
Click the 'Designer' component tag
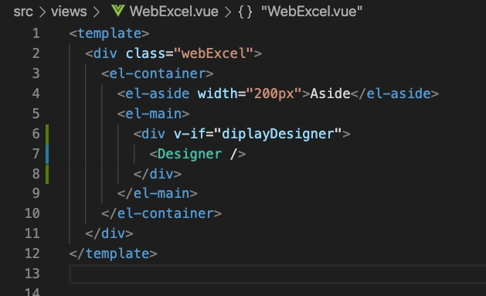tap(189, 154)
